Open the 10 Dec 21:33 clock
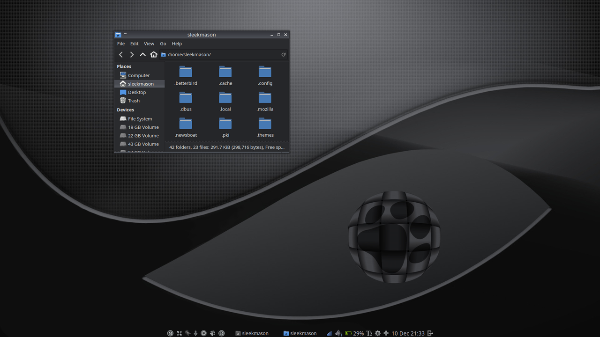 408,333
